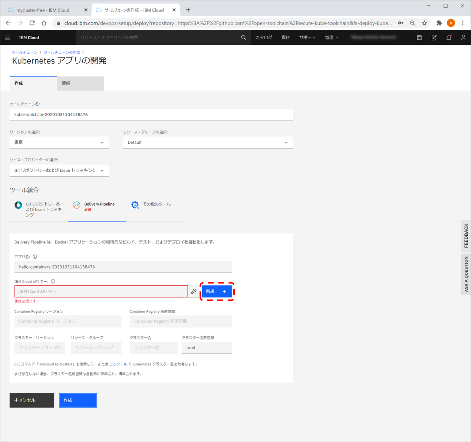Click the browser address bar URL
This screenshot has width=471, height=442.
click(228, 23)
